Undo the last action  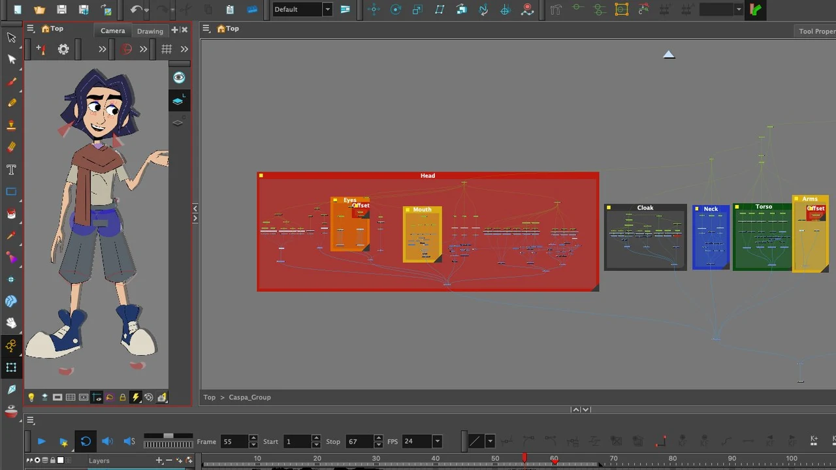[136, 9]
